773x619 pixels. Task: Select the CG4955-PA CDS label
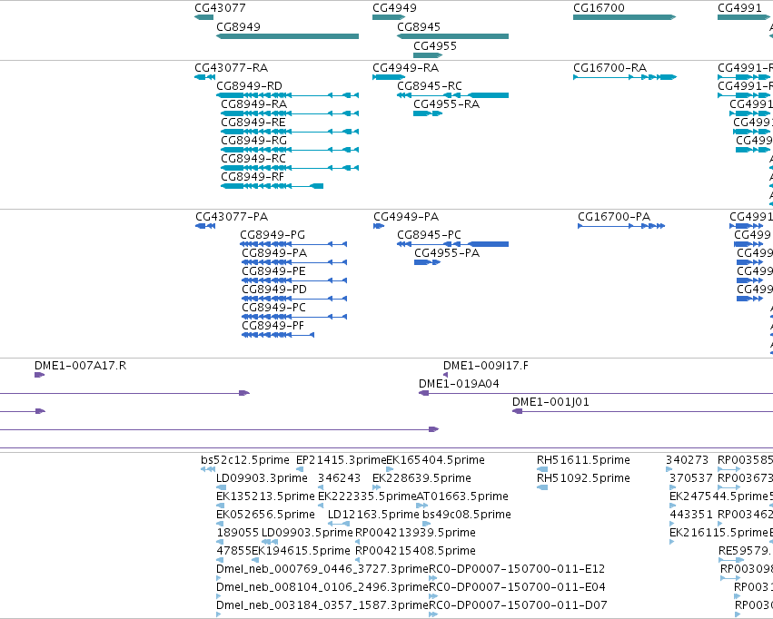447,253
